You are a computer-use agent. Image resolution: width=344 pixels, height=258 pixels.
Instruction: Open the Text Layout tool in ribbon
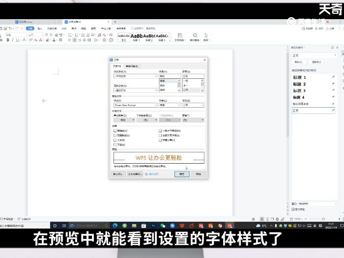(180, 37)
